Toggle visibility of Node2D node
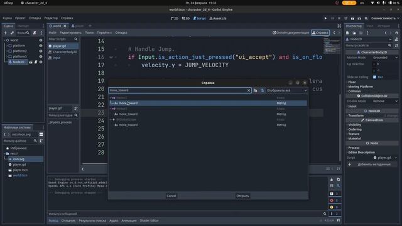 tap(41, 62)
